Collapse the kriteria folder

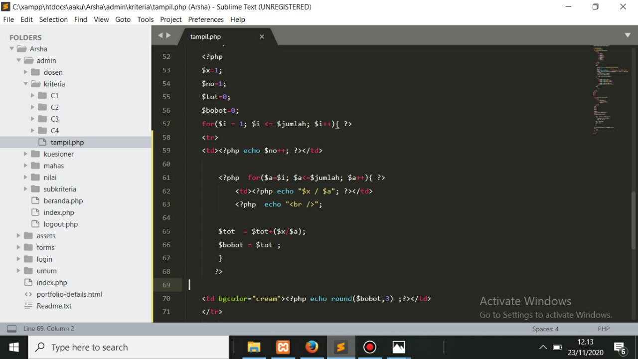[26, 84]
